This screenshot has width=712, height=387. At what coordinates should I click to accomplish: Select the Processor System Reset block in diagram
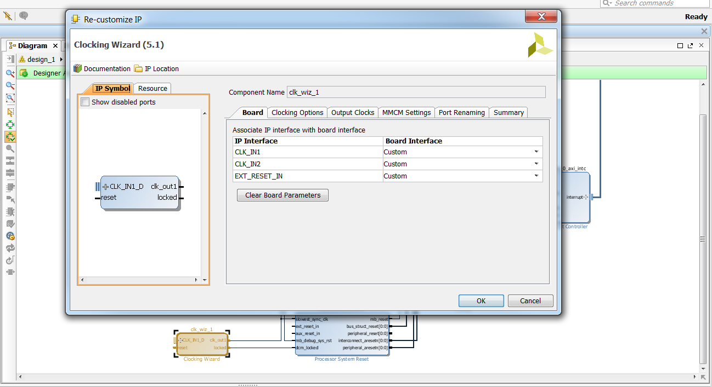pyautogui.click(x=342, y=334)
